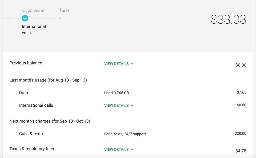Click the $20.00 Calls & texts amount
Viewport: 256px width, 158px height.
point(240,133)
